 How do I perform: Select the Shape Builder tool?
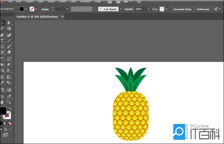coord(2,70)
